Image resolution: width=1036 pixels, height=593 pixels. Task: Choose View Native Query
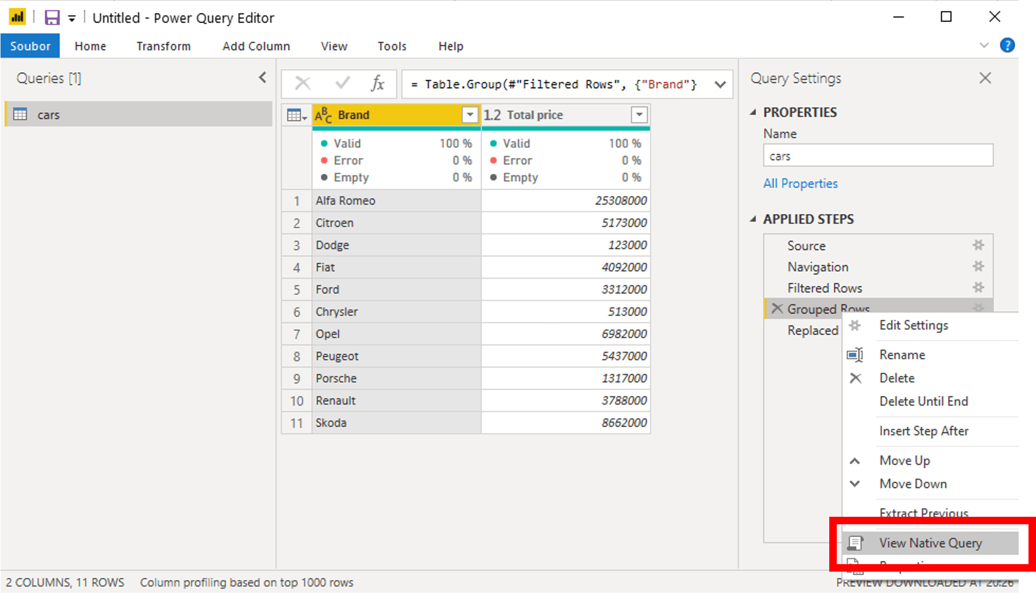pos(930,543)
